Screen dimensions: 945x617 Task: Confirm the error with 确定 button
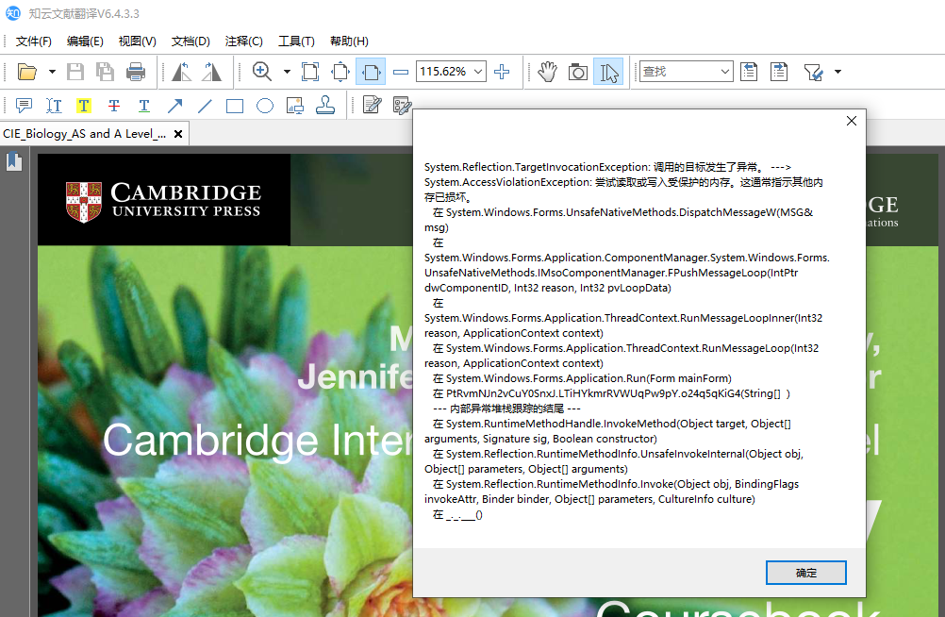[x=805, y=573]
